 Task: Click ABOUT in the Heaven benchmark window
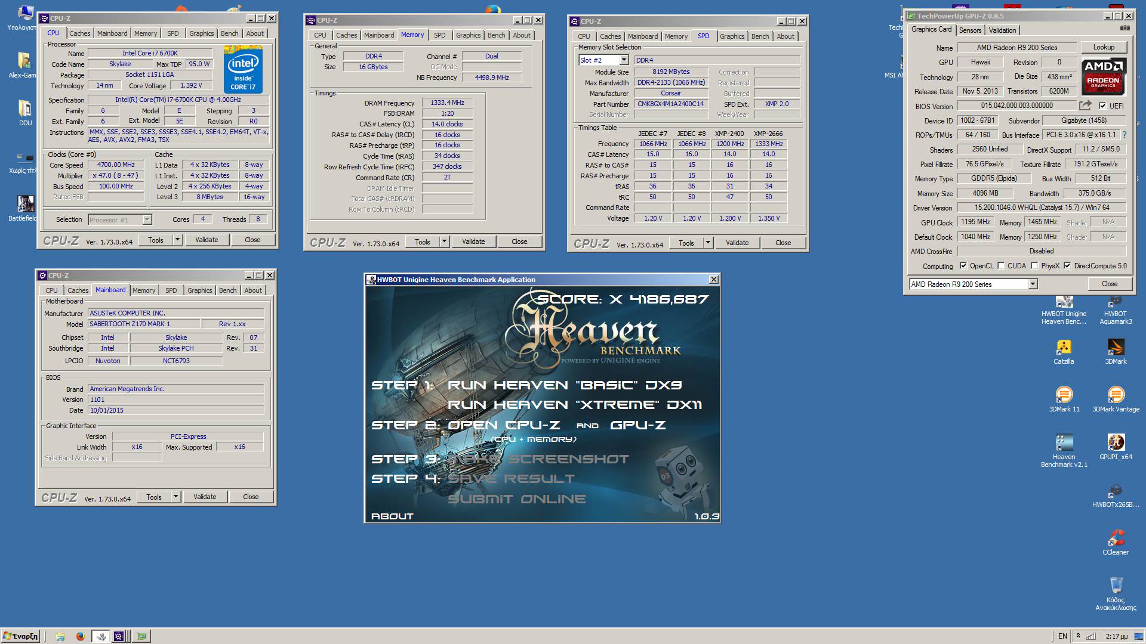(392, 516)
